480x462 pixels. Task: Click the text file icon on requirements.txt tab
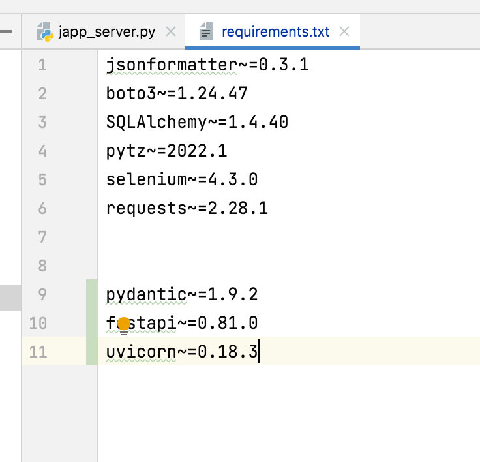pos(206,31)
